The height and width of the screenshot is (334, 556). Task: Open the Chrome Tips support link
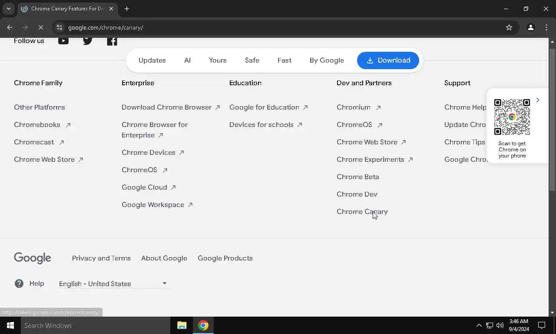[x=465, y=142]
